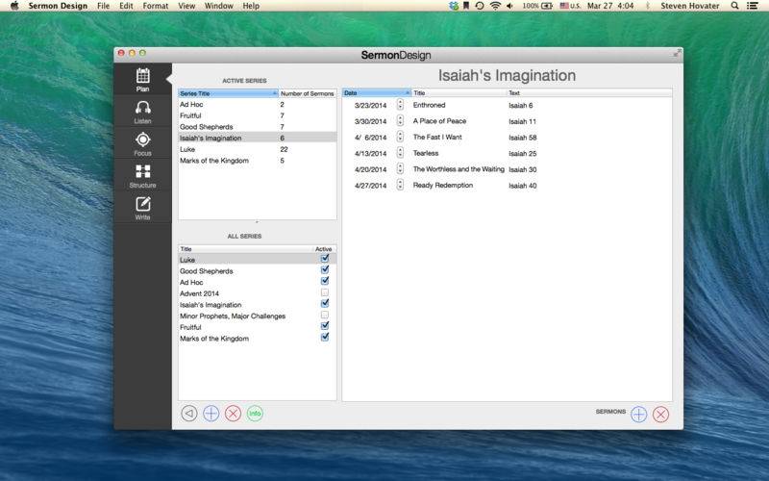Select Luke in Active Series

[258, 149]
